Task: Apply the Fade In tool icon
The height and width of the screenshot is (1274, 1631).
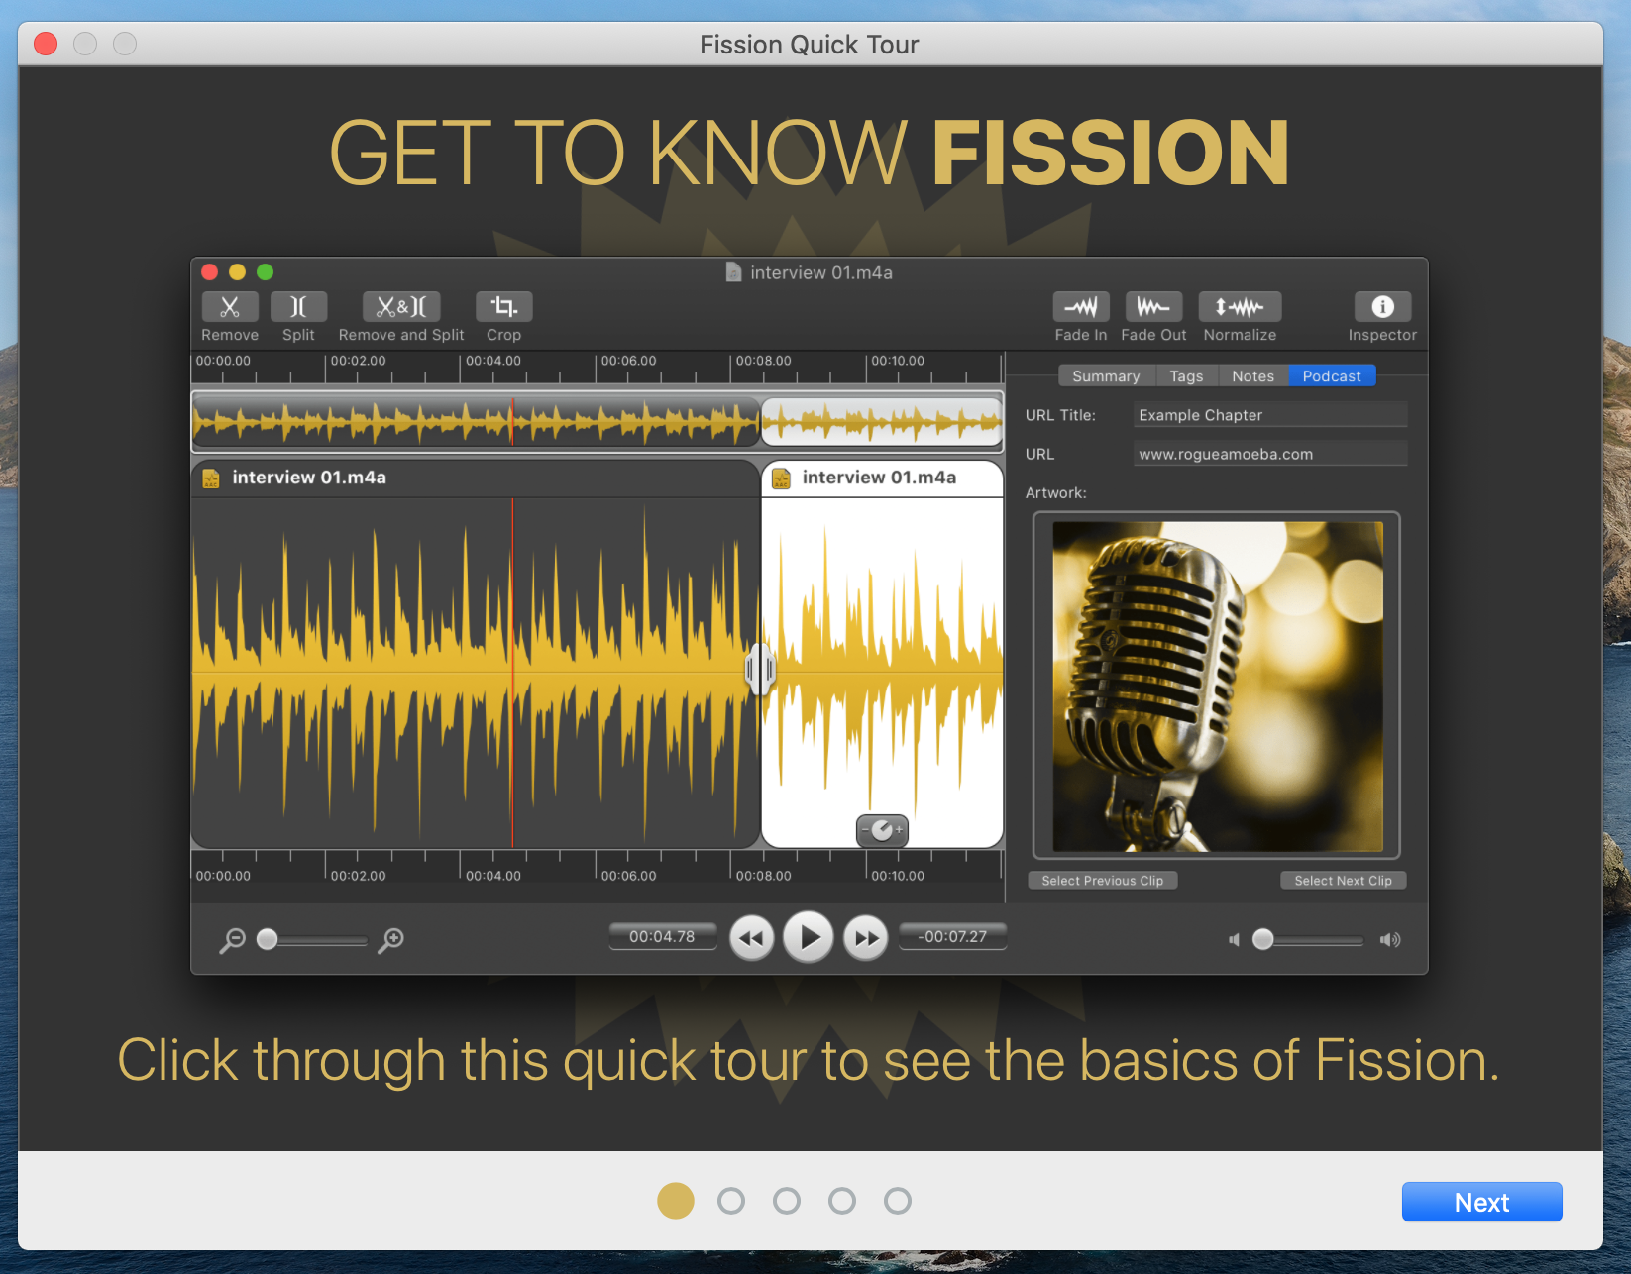Action: (x=1081, y=307)
